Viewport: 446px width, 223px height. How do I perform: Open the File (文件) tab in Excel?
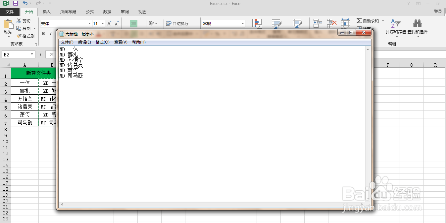pos(10,12)
